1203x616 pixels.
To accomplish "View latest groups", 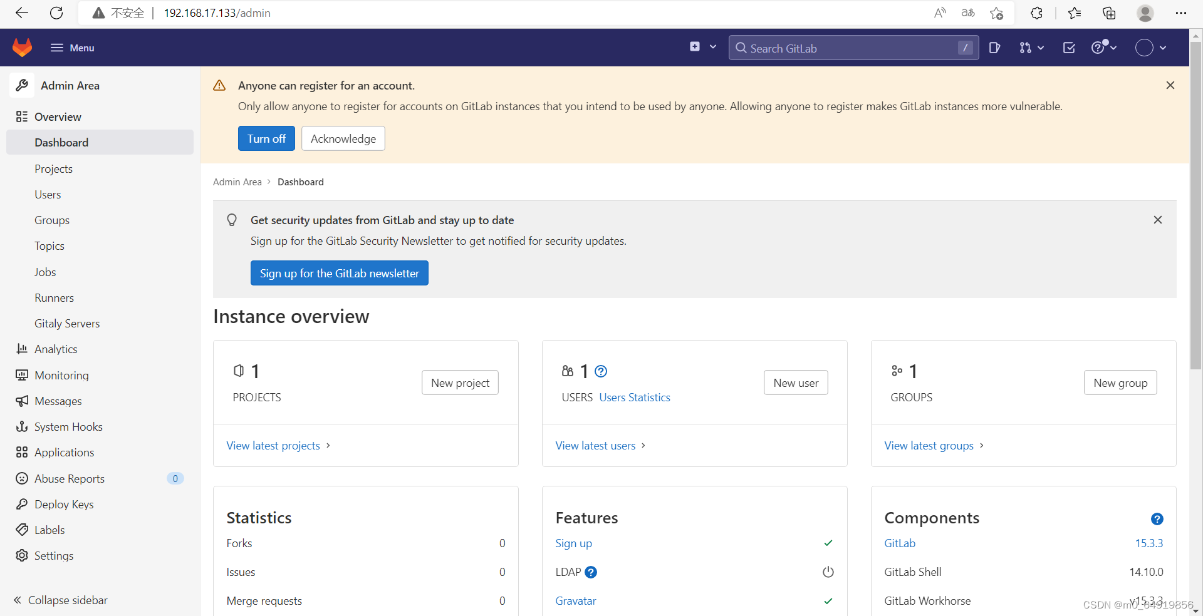I will (x=934, y=445).
